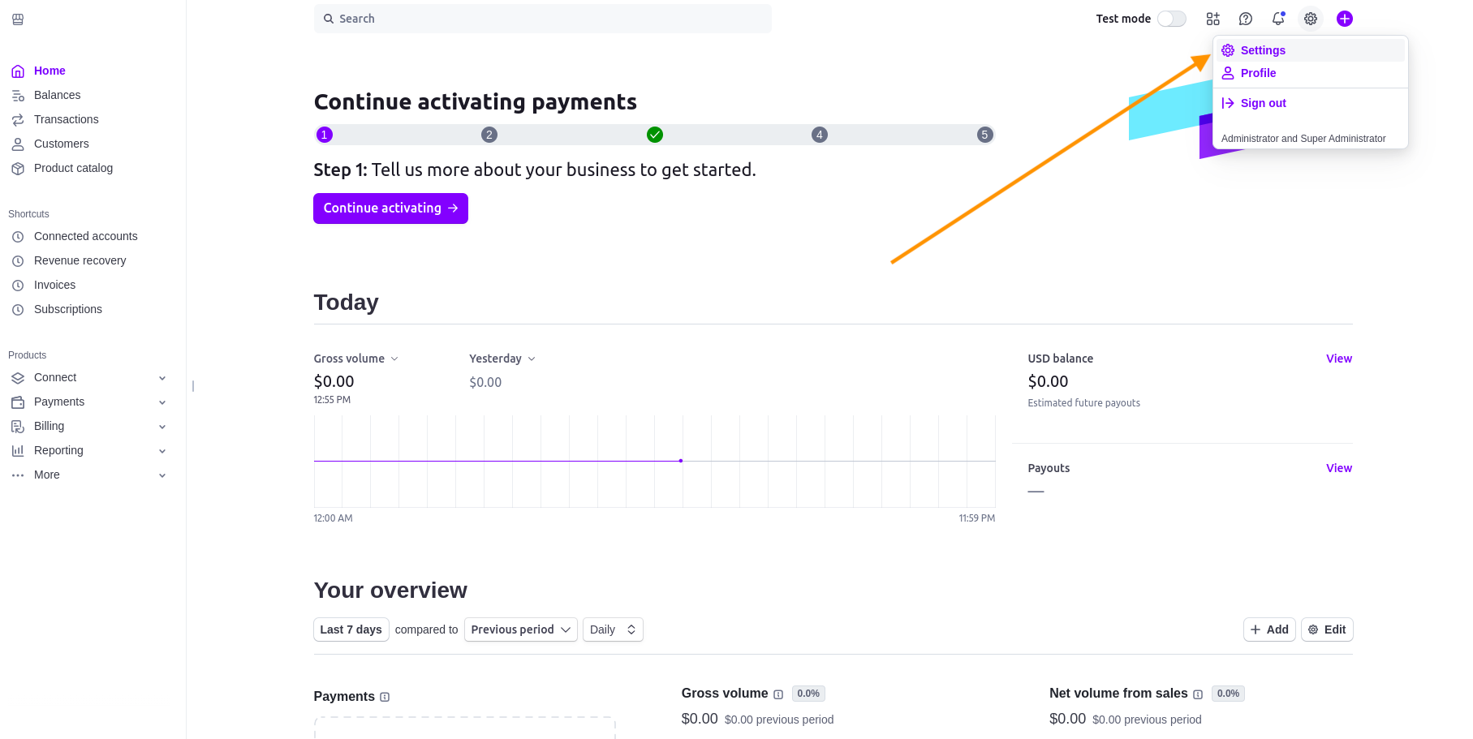Open Customers page
Viewport: 1473px width, 739px height.
[x=61, y=144]
